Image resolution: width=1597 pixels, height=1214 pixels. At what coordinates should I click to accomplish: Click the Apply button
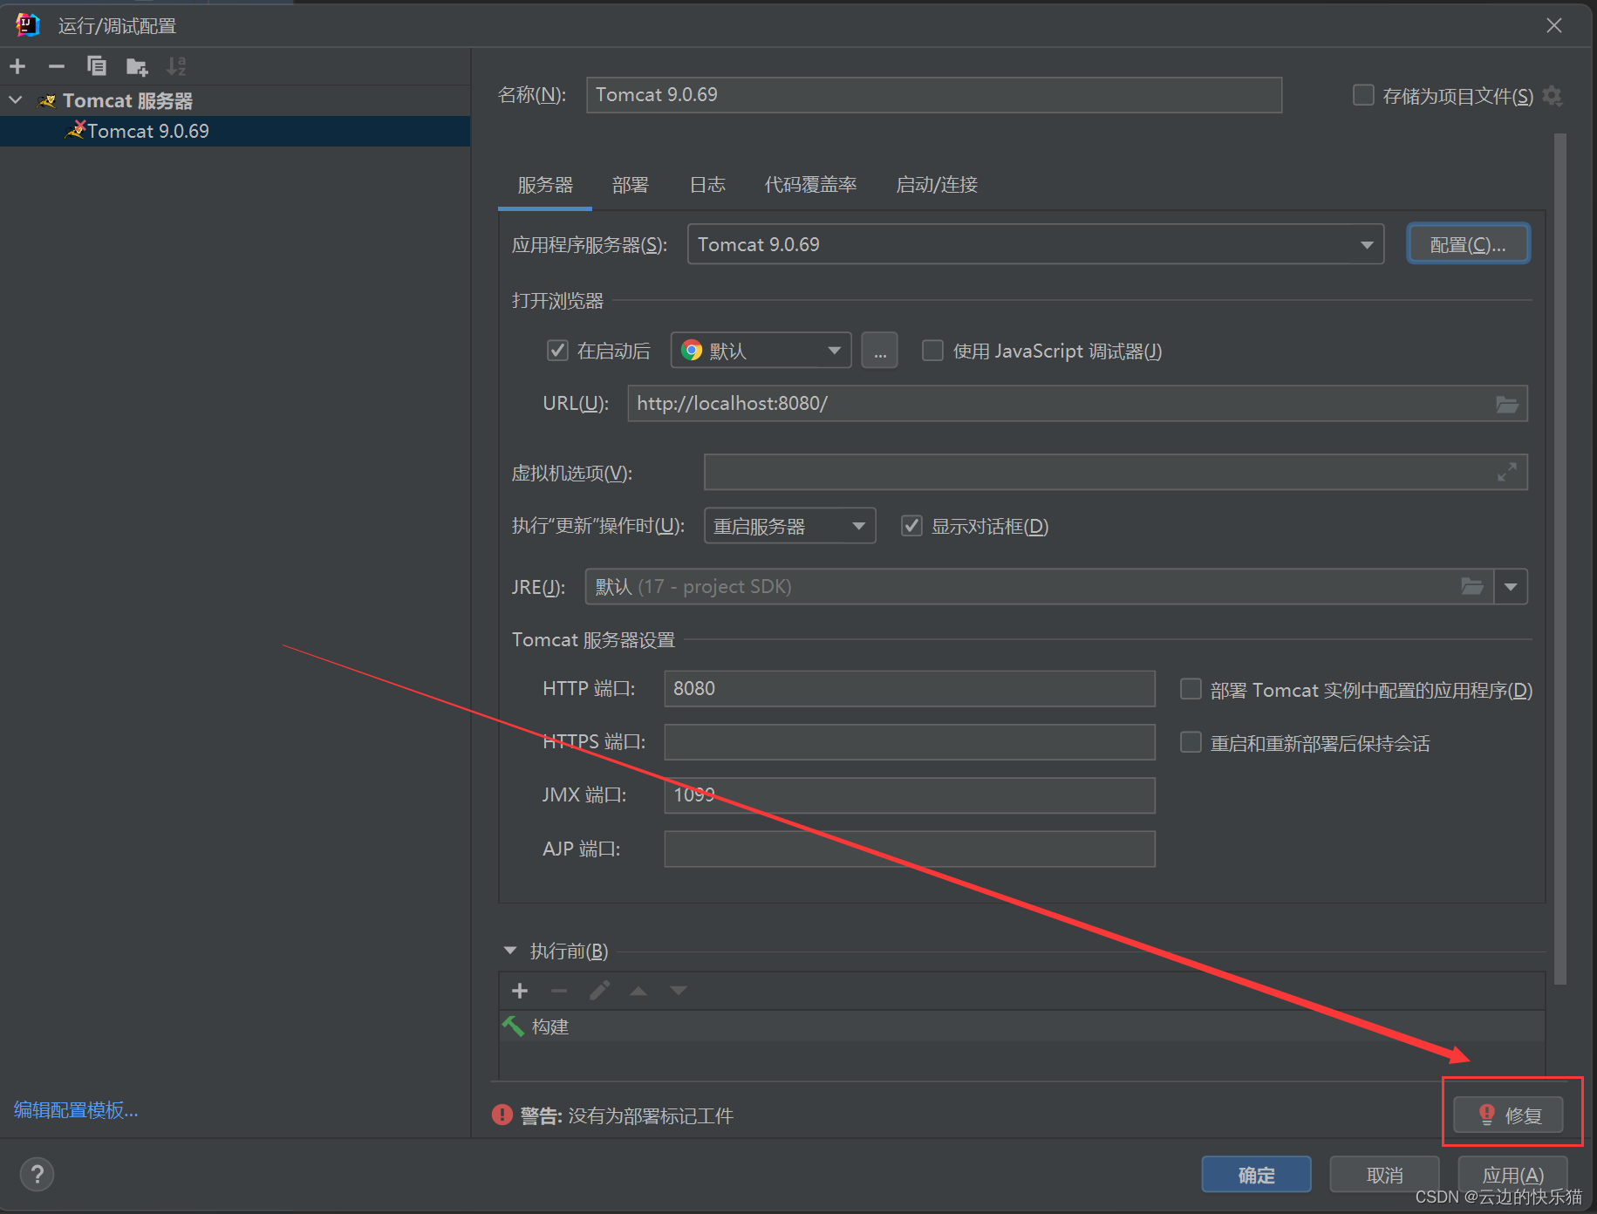1513,1175
